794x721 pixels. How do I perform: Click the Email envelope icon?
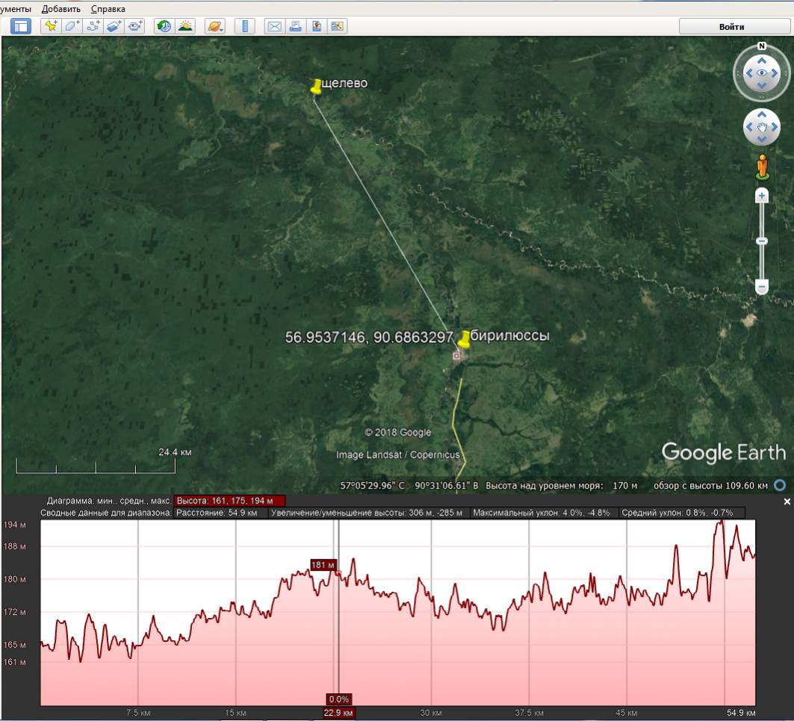click(x=274, y=26)
